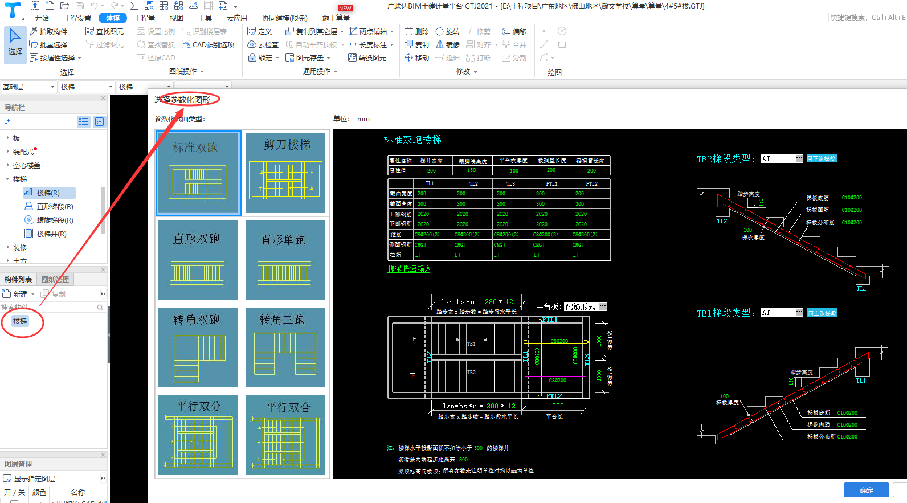Select 剪刀楼梯 parametric thumbnail
Image resolution: width=907 pixels, height=503 pixels.
point(285,173)
